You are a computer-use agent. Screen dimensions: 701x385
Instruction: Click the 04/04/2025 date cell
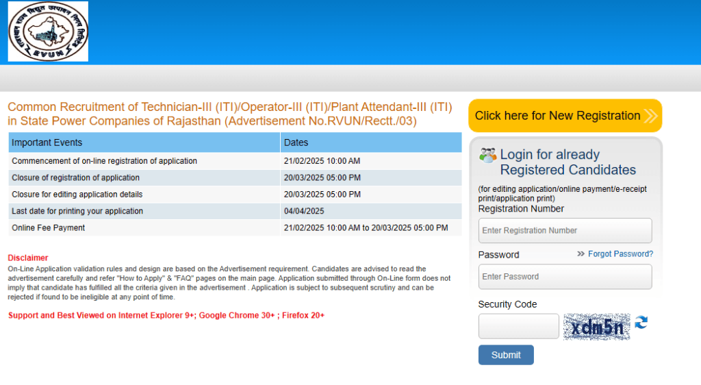coord(371,211)
